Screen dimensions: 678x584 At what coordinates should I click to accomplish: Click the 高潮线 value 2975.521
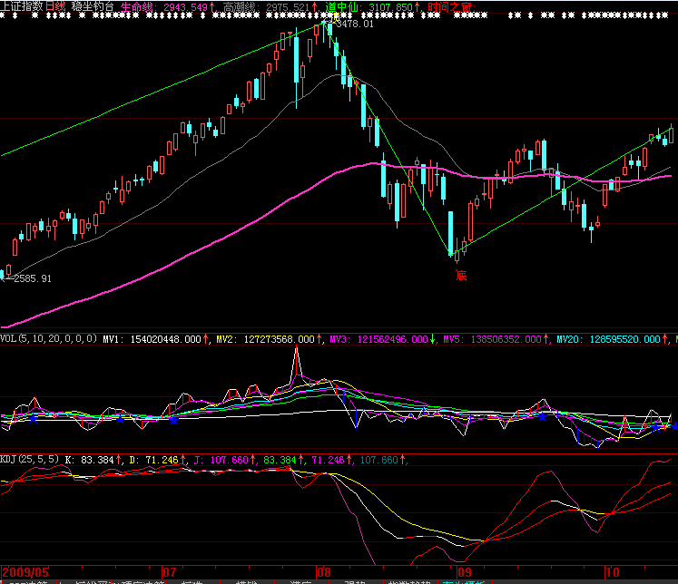(288, 7)
